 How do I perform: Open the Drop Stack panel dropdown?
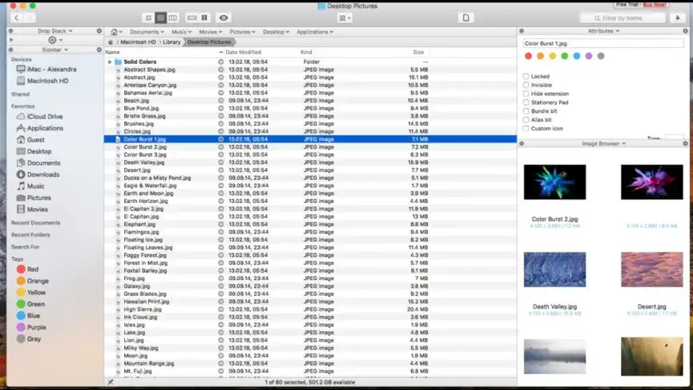pos(55,31)
